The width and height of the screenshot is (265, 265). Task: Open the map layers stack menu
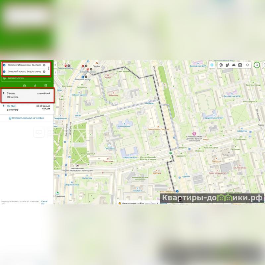coord(247,65)
